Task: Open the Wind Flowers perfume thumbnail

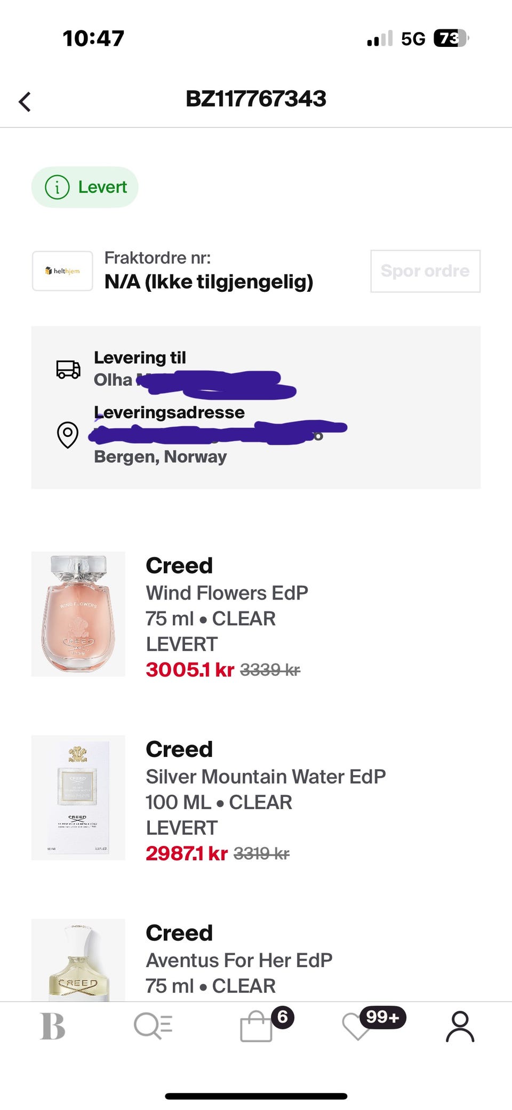Action: tap(78, 614)
